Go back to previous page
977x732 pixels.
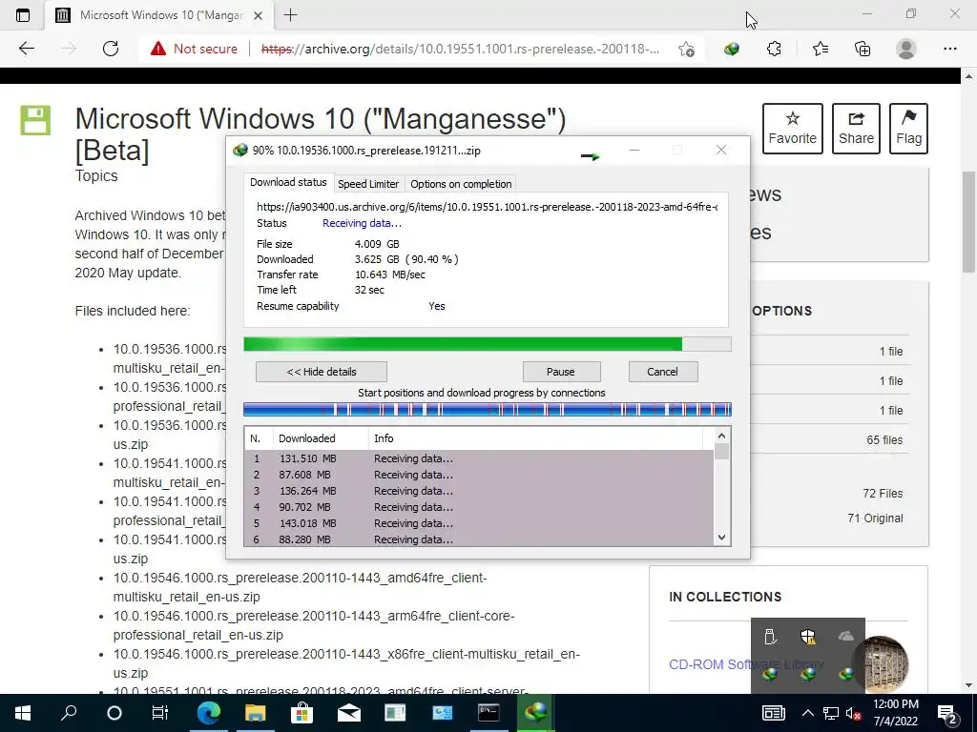26,49
